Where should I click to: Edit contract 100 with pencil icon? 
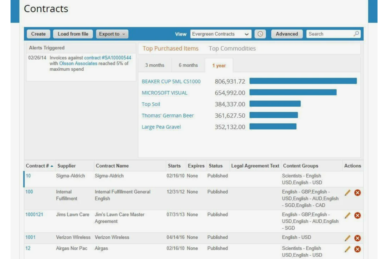pyautogui.click(x=347, y=193)
